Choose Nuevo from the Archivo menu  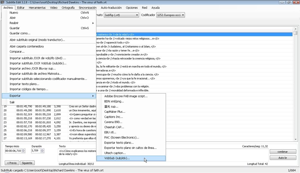coord(49,13)
